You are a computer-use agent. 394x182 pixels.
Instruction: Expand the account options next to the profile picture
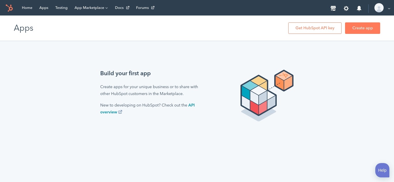tap(389, 9)
